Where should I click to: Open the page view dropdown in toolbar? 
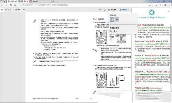pos(123,10)
